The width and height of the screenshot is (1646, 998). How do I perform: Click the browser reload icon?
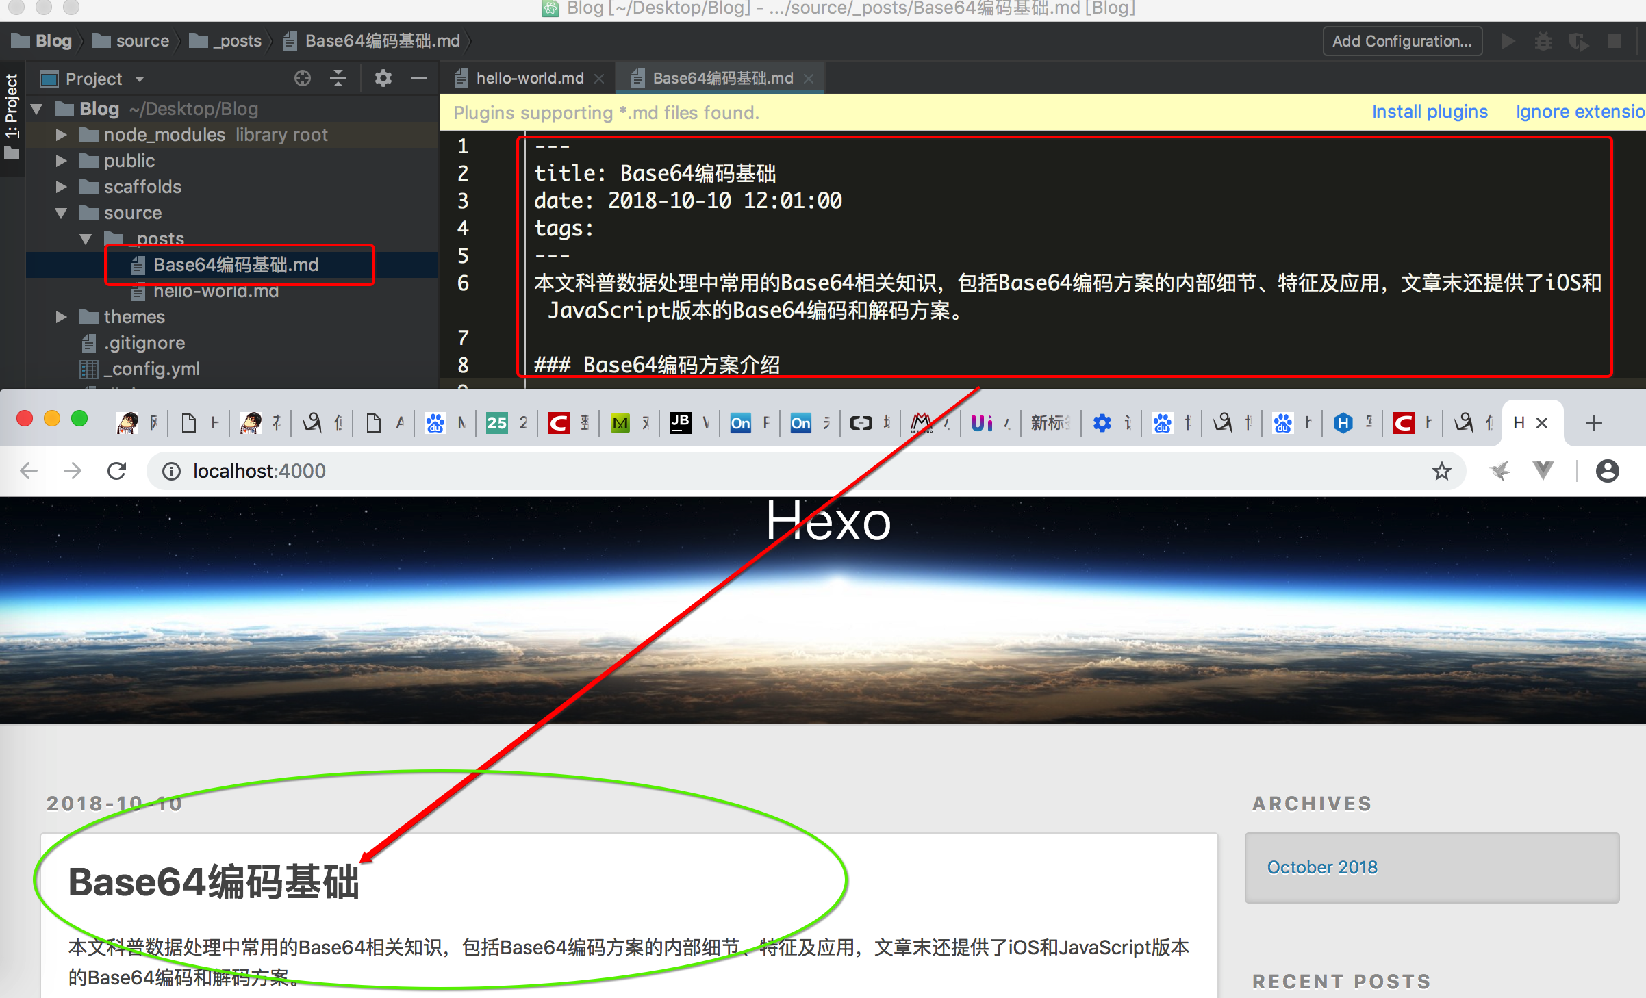[x=117, y=471]
